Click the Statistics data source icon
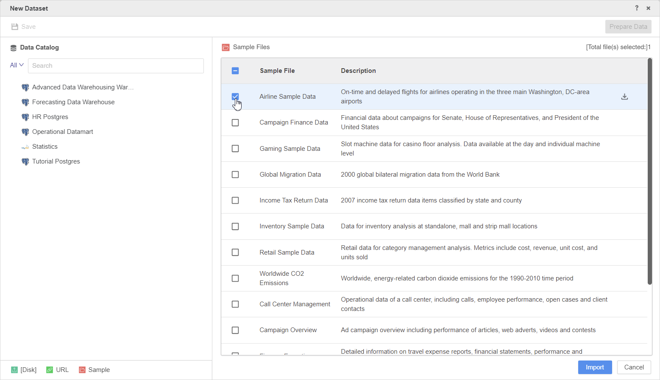660x380 pixels. (25, 147)
